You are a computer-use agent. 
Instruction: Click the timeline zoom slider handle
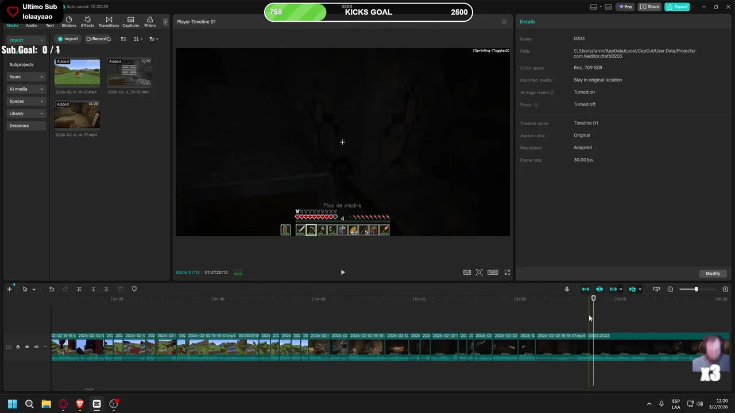(696, 289)
